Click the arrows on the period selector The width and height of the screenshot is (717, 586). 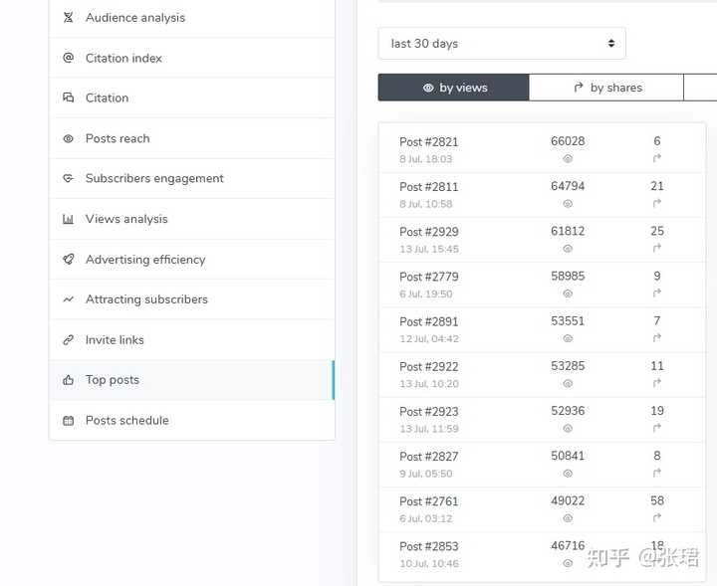610,44
